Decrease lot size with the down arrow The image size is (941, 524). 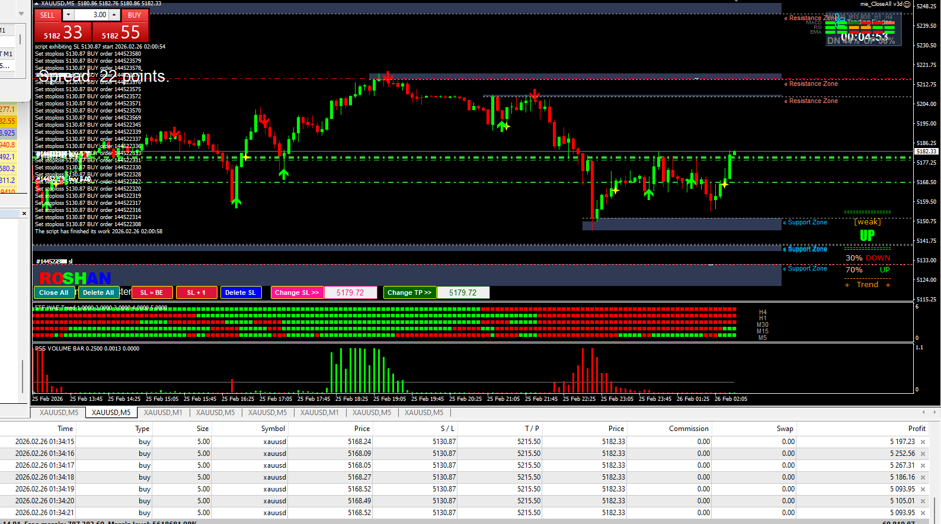point(69,15)
